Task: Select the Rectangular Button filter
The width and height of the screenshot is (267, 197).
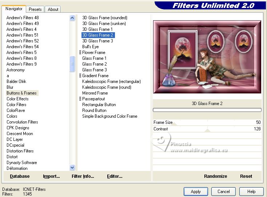Action: click(99, 105)
